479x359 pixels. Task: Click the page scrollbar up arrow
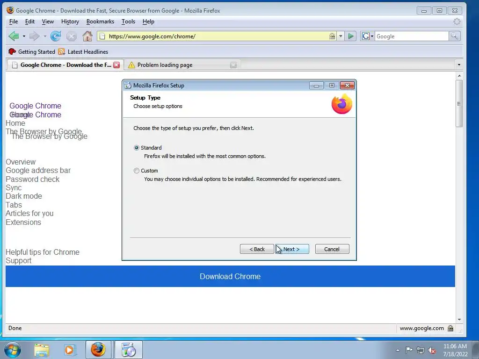pyautogui.click(x=459, y=76)
